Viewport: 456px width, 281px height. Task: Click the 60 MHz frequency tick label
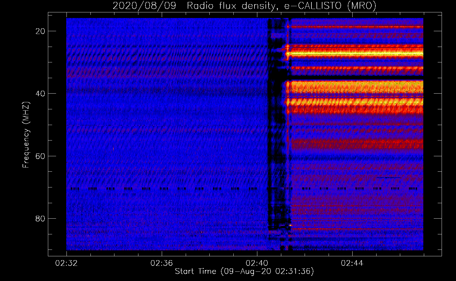pos(40,156)
